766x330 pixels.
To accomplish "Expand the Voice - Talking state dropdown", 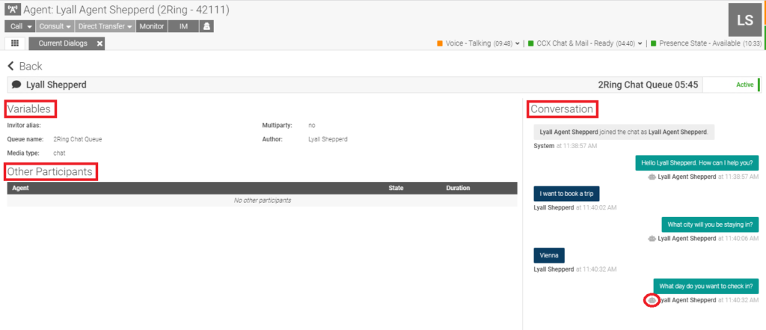I will click(518, 43).
